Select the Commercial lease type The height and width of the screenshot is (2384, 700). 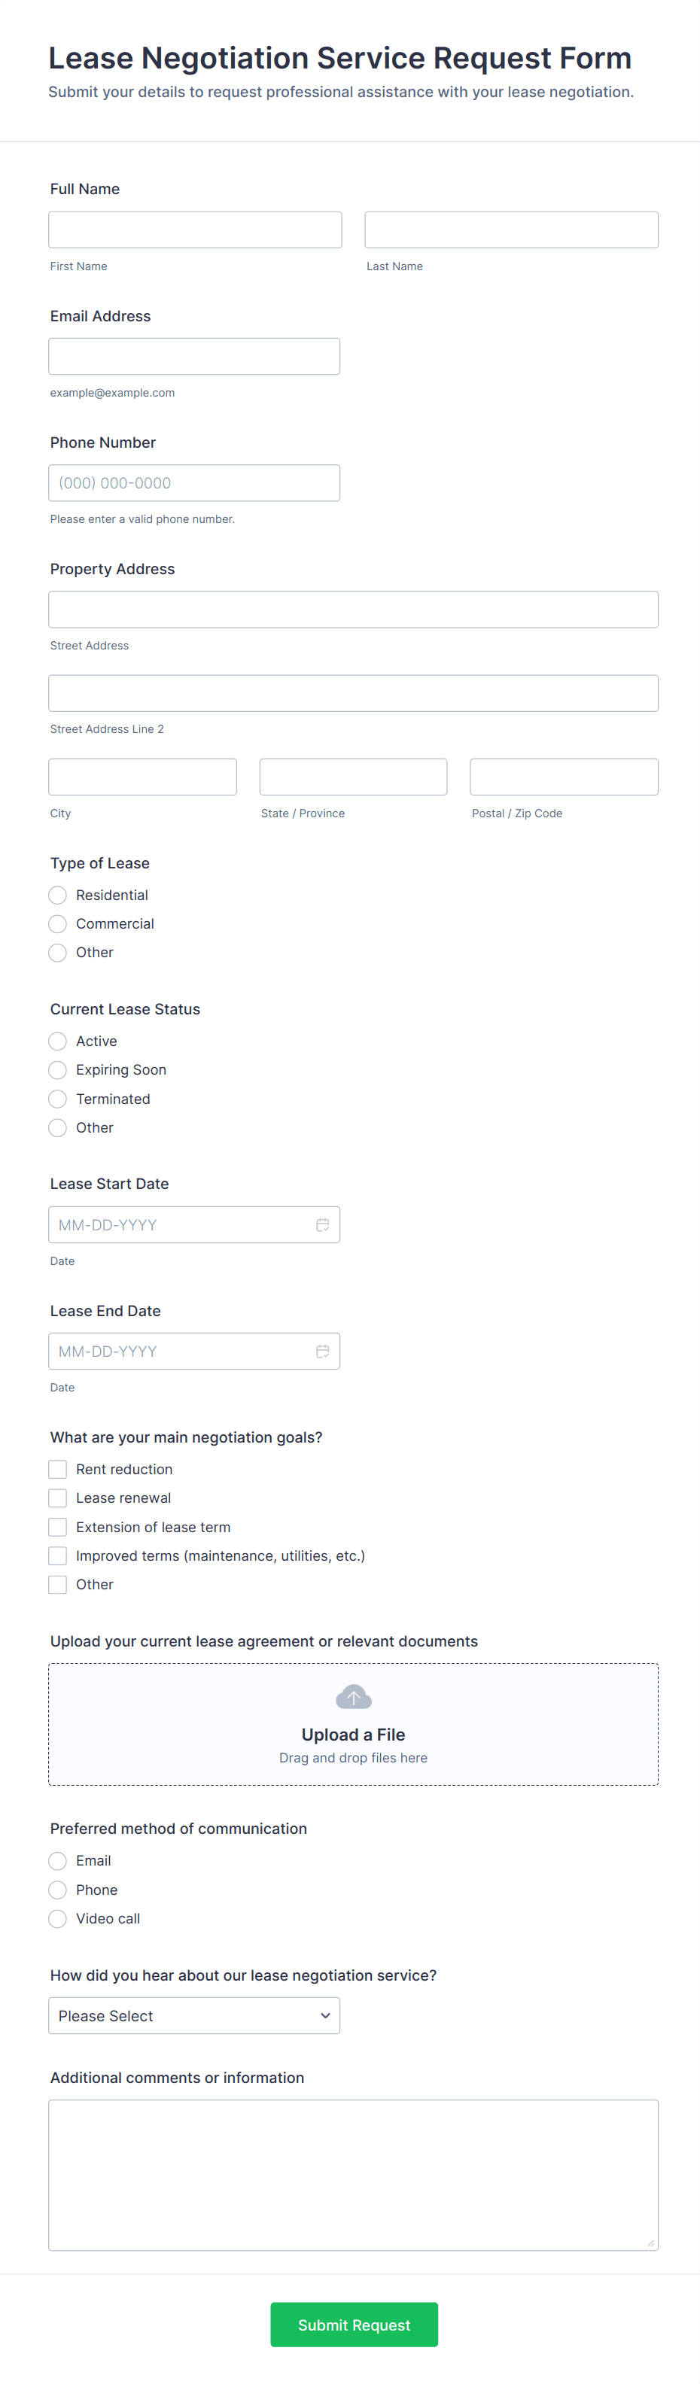click(57, 923)
